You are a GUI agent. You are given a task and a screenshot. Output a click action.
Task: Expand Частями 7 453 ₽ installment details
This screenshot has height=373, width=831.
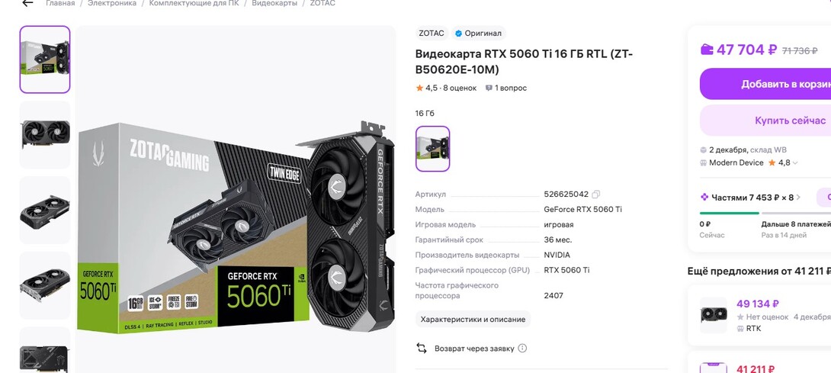click(751, 198)
